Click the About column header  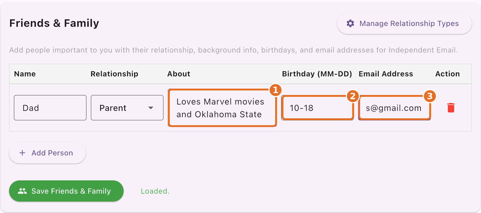pyautogui.click(x=179, y=74)
